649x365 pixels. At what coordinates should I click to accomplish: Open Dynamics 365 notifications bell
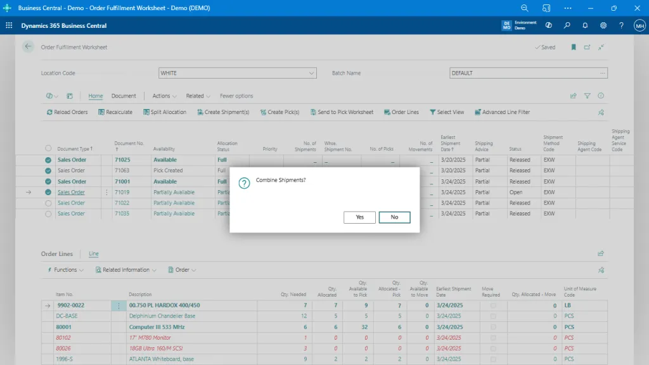[584, 25]
